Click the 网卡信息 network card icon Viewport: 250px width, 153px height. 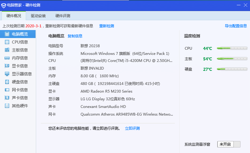[7, 90]
